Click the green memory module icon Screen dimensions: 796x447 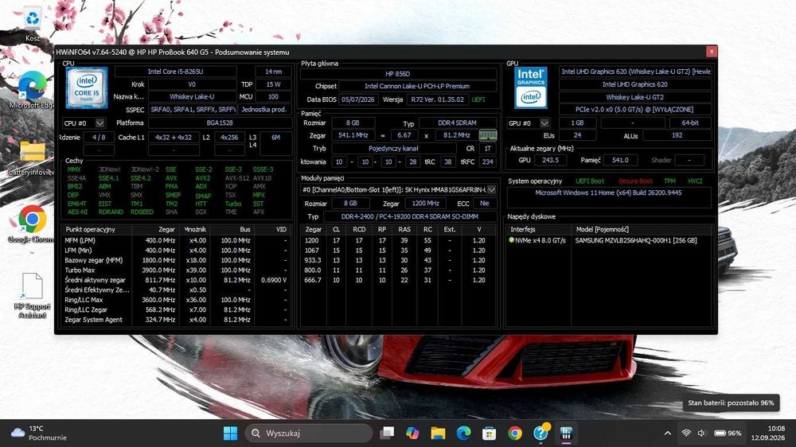(x=487, y=135)
